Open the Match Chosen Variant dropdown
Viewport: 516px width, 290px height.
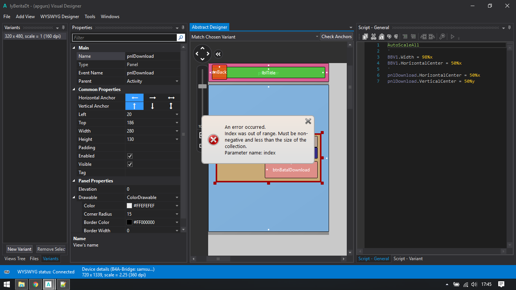[317, 37]
